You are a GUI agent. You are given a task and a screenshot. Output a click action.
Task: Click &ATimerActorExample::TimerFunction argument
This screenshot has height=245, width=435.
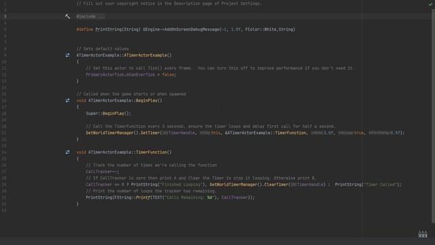266,133
